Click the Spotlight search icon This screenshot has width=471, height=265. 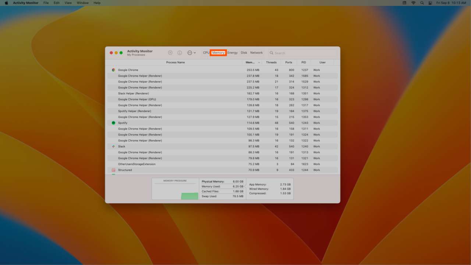[x=422, y=3]
